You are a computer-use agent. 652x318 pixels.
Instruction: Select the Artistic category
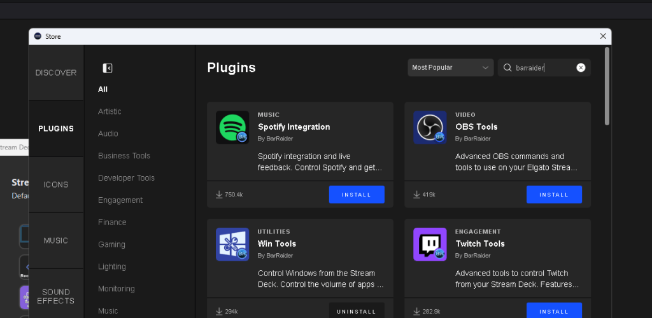[110, 111]
